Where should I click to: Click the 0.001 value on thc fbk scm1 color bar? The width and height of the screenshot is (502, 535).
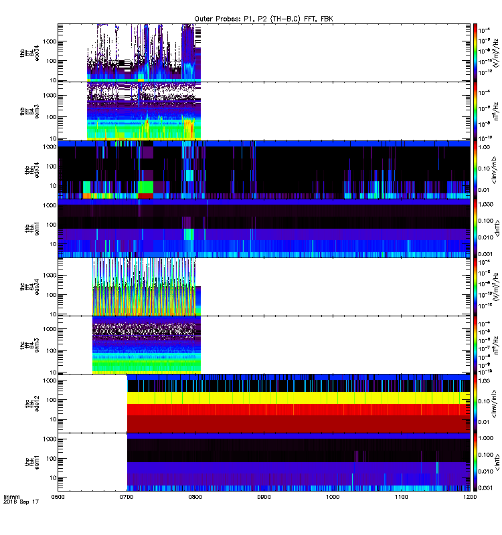[486, 488]
